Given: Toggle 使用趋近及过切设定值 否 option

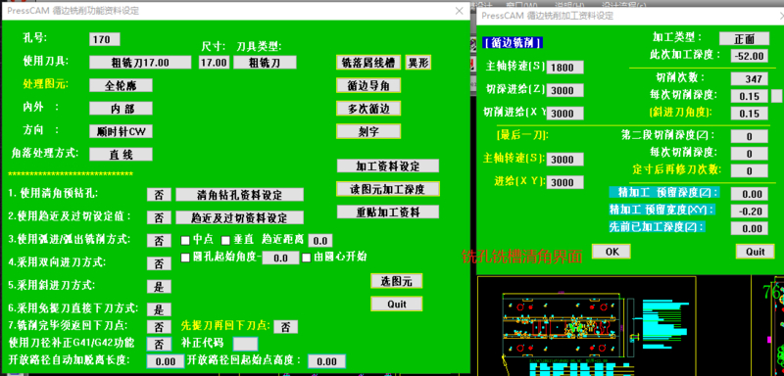Looking at the screenshot, I should 159,217.
